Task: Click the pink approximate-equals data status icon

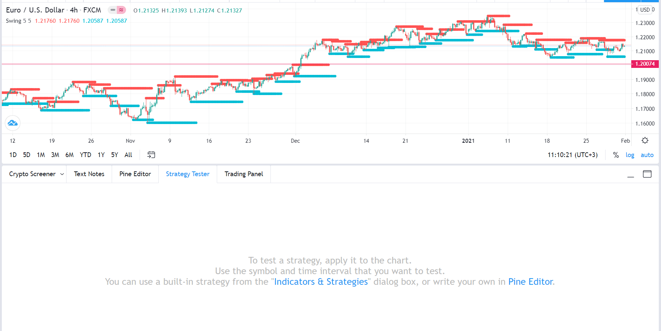Action: [x=121, y=10]
